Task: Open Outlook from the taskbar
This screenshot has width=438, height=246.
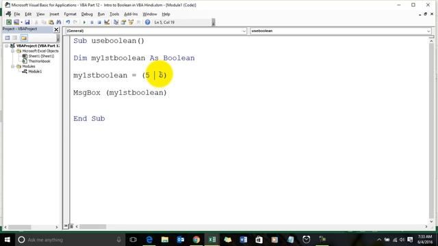Action: [181, 240]
